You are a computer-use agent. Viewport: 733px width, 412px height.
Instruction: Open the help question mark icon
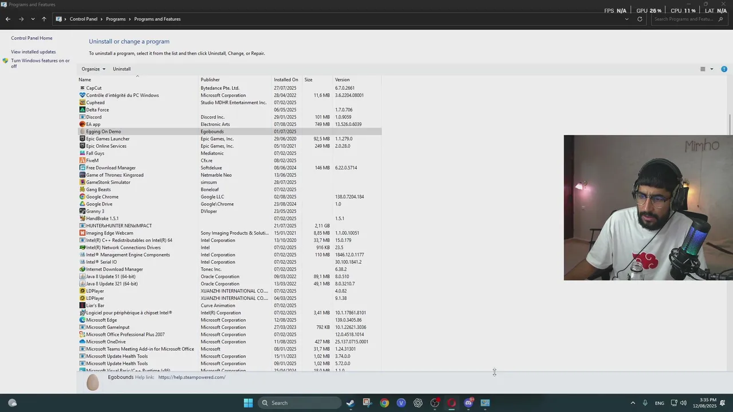click(x=724, y=69)
